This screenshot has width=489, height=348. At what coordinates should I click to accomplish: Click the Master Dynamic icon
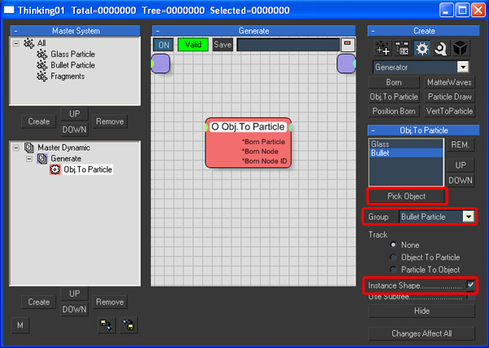coord(29,148)
